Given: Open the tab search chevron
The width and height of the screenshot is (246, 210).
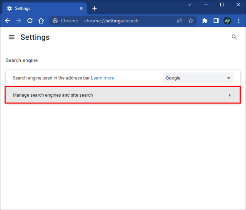Looking at the screenshot, I should tap(190, 5).
